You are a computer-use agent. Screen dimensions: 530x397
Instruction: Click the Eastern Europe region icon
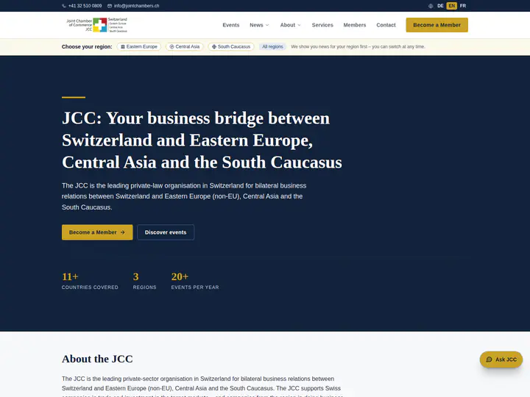click(123, 46)
